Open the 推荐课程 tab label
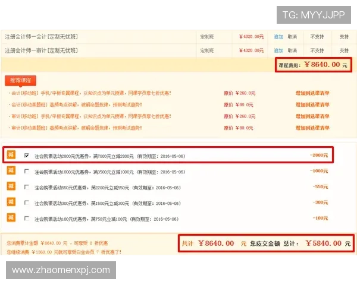 20,81
